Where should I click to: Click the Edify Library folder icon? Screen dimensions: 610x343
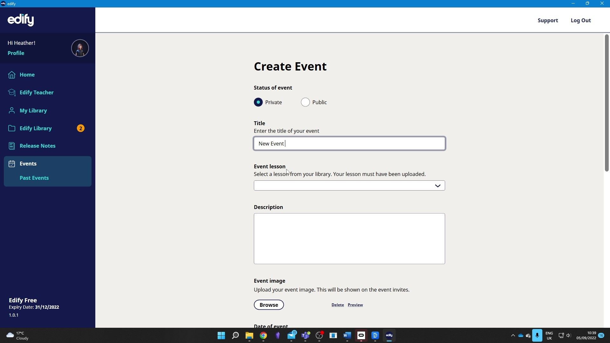[12, 128]
